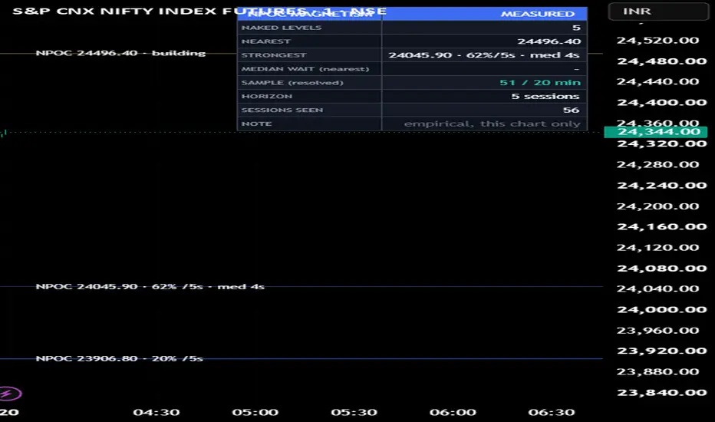Click the 06:30 time axis label

552,413
